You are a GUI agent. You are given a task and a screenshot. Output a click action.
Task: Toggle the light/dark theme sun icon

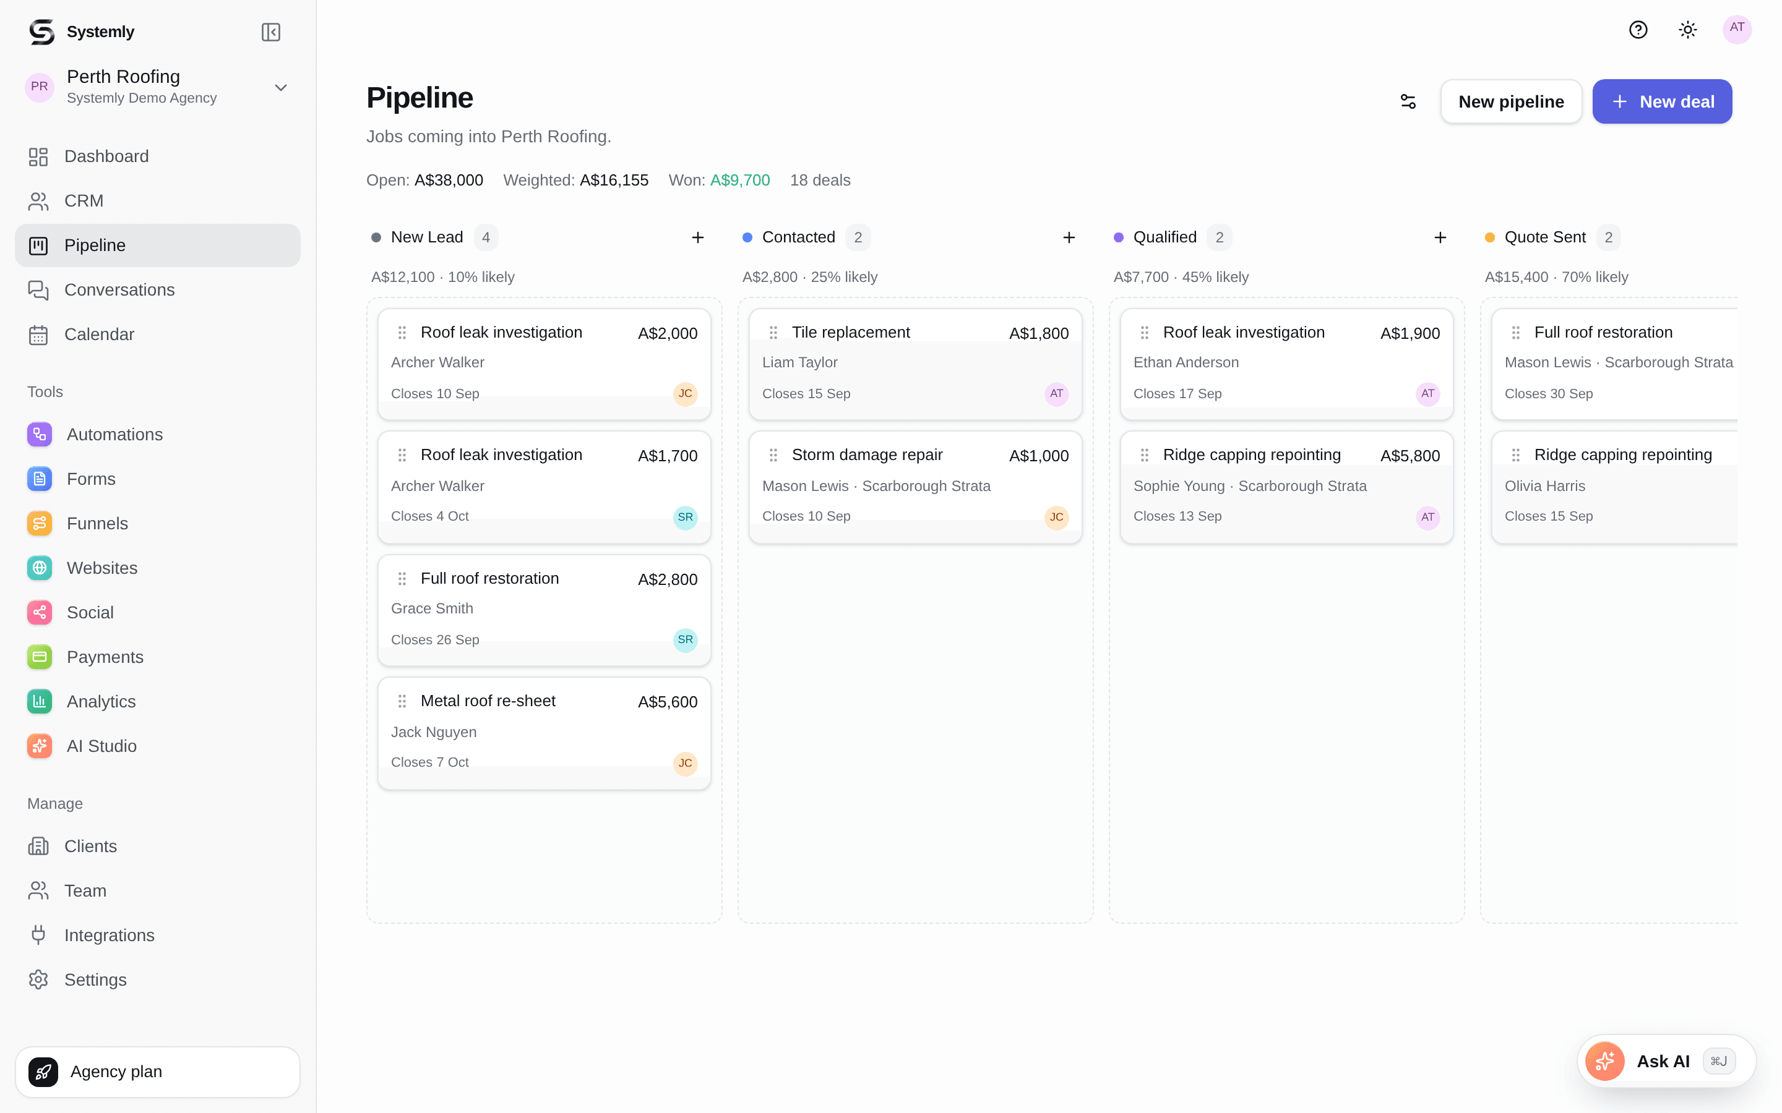[x=1688, y=30]
